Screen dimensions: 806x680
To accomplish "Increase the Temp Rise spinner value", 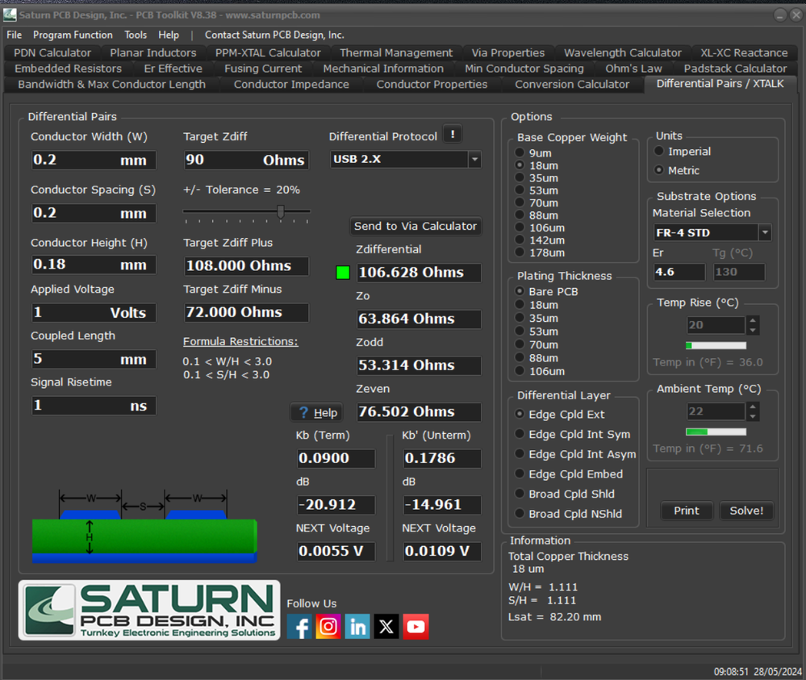I will pos(753,321).
